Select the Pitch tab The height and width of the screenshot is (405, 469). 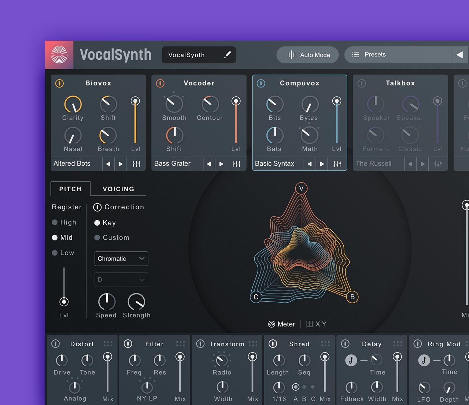[70, 189]
